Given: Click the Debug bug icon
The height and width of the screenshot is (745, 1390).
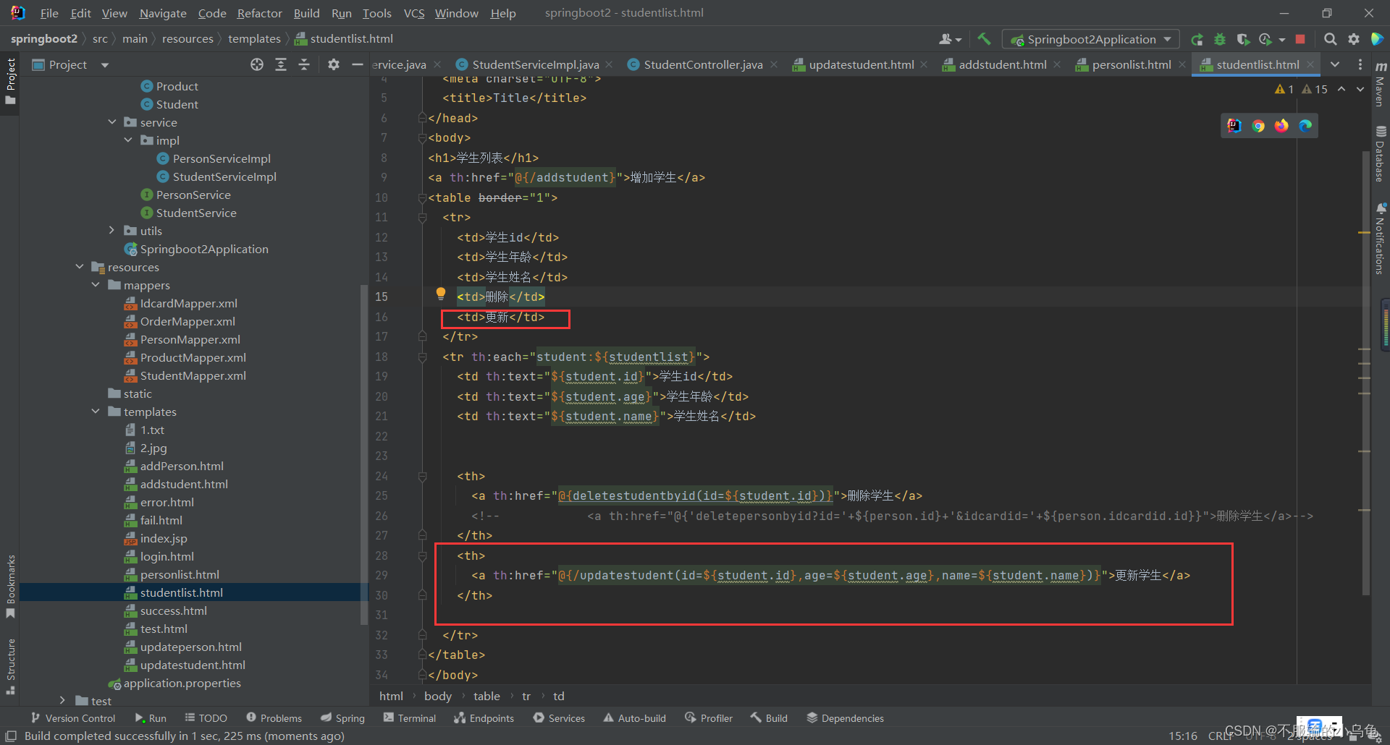Looking at the screenshot, I should click(1220, 39).
